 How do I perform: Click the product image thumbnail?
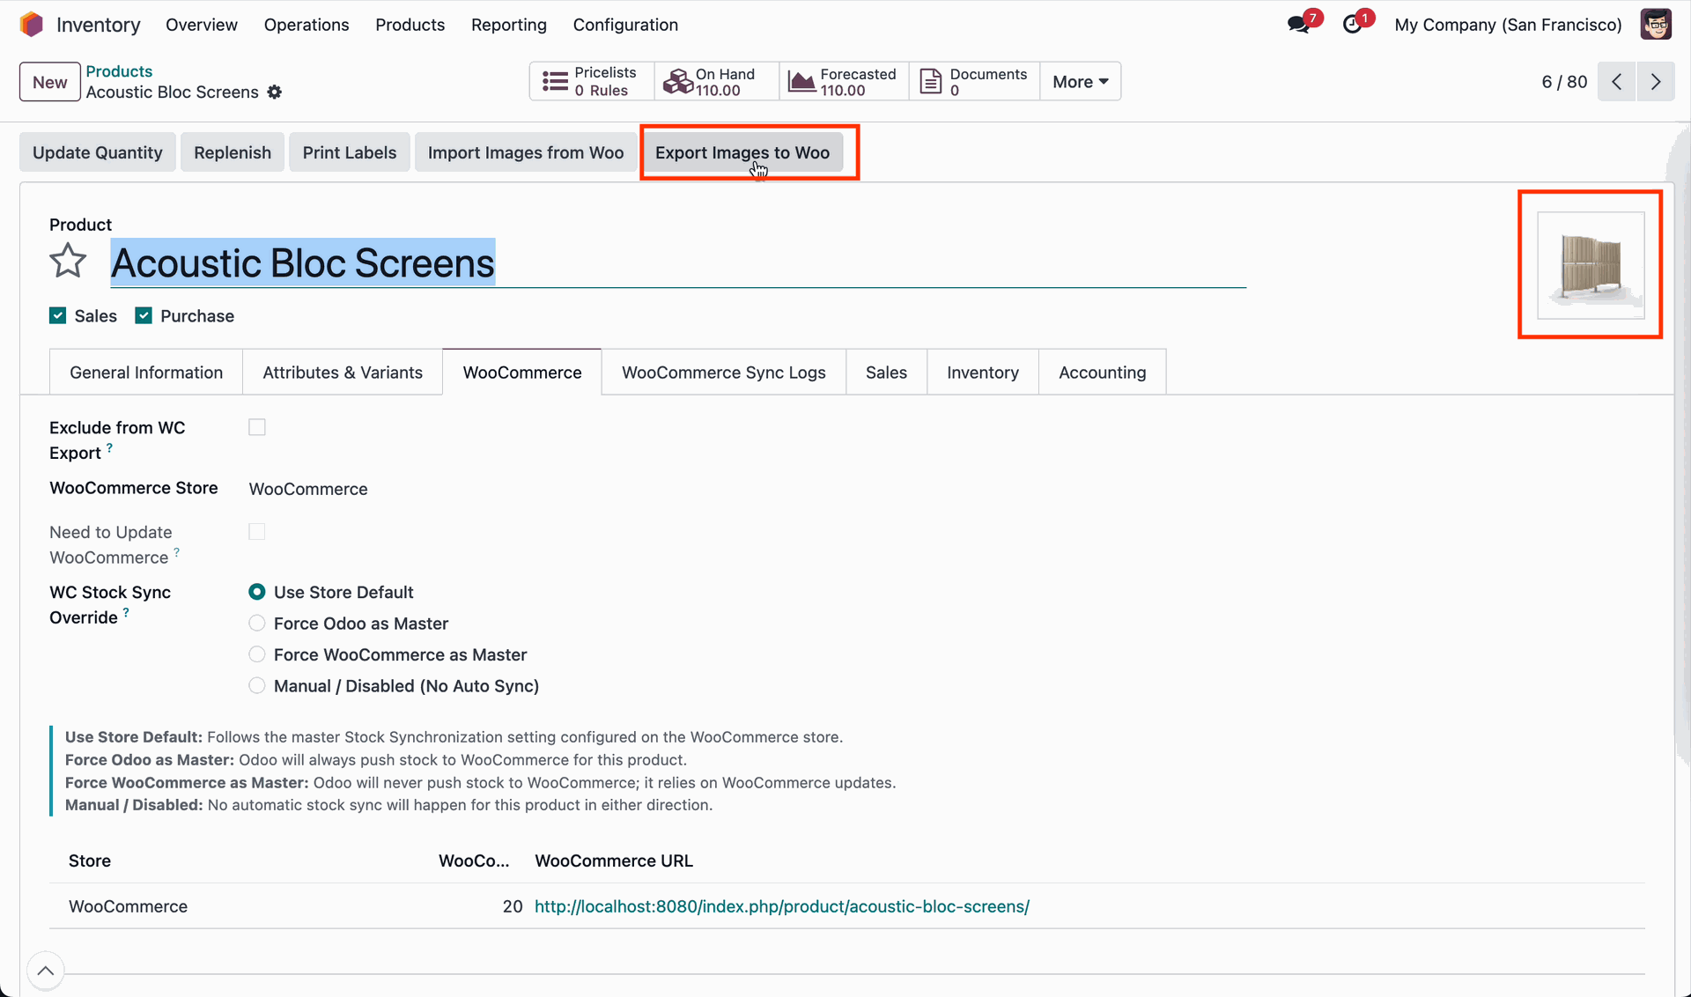1591,265
